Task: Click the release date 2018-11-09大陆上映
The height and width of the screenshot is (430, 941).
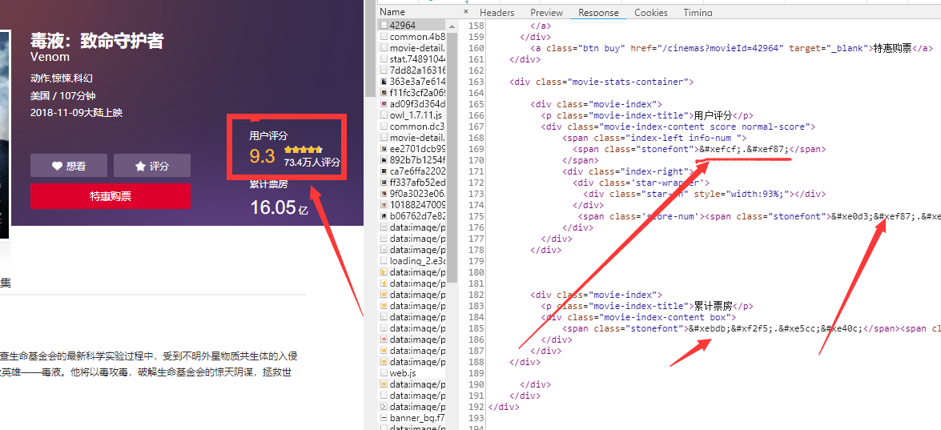Action: pos(76,113)
